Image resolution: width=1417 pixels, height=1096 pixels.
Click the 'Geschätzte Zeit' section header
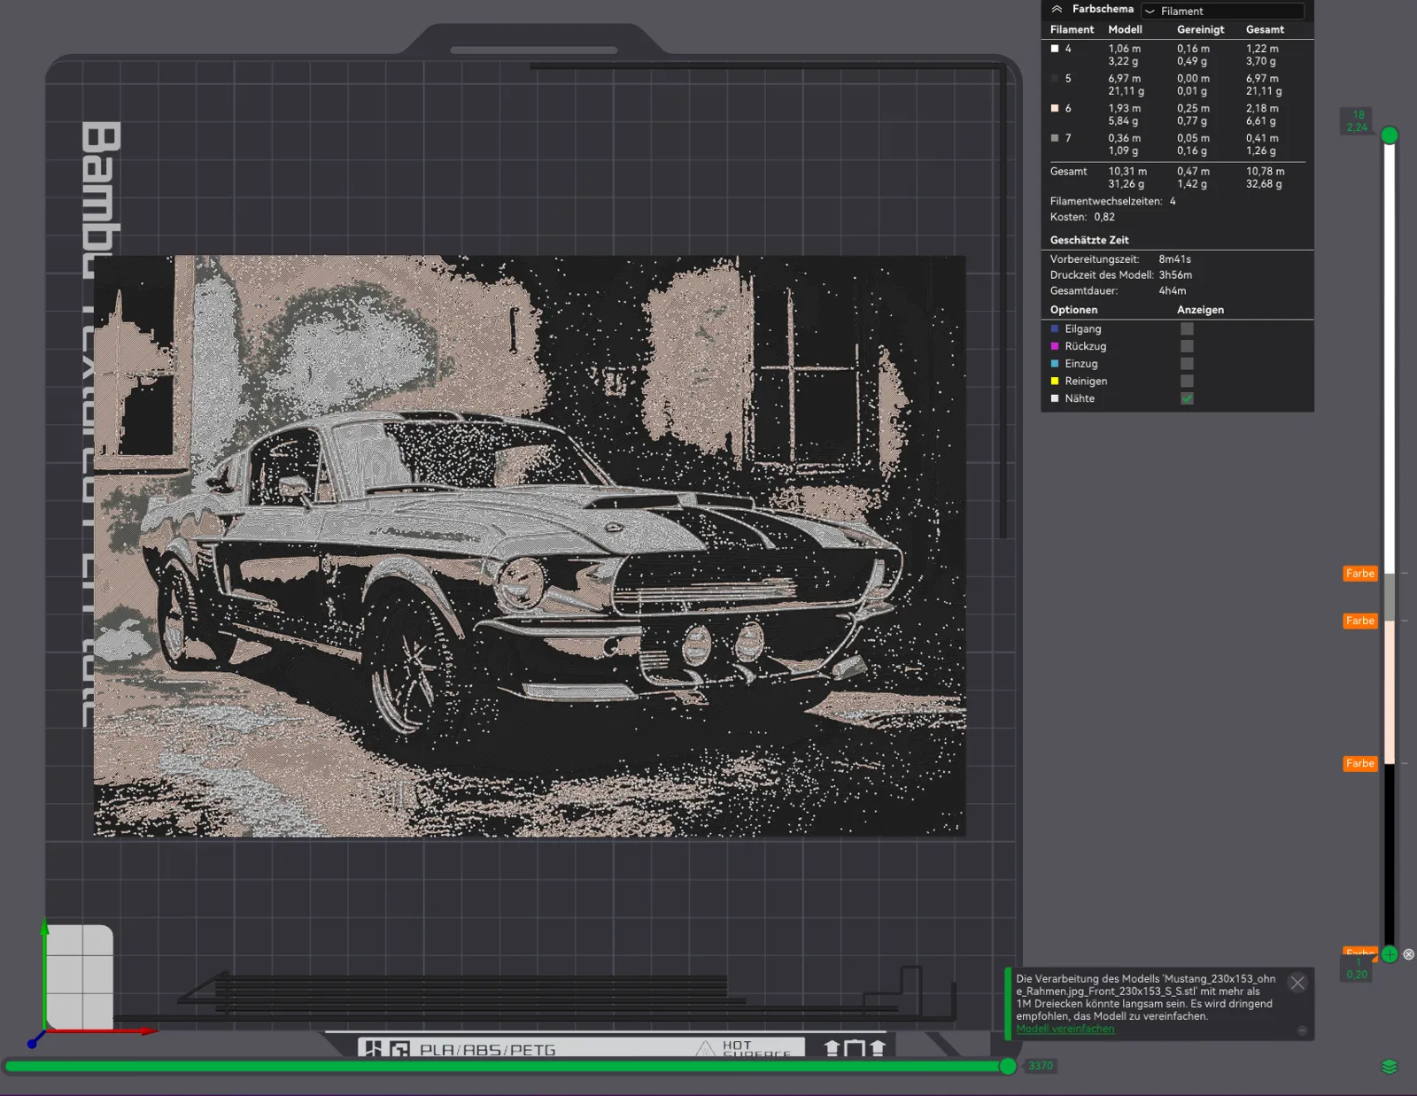pyautogui.click(x=1089, y=240)
